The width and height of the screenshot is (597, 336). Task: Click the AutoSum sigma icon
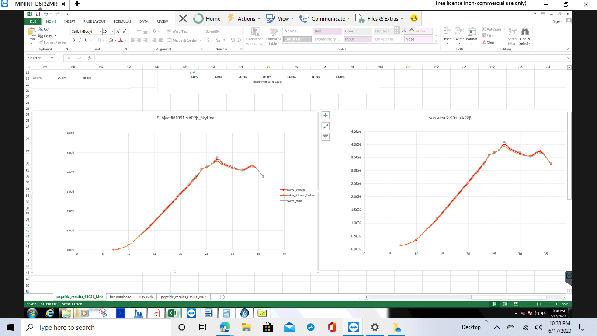pyautogui.click(x=484, y=29)
